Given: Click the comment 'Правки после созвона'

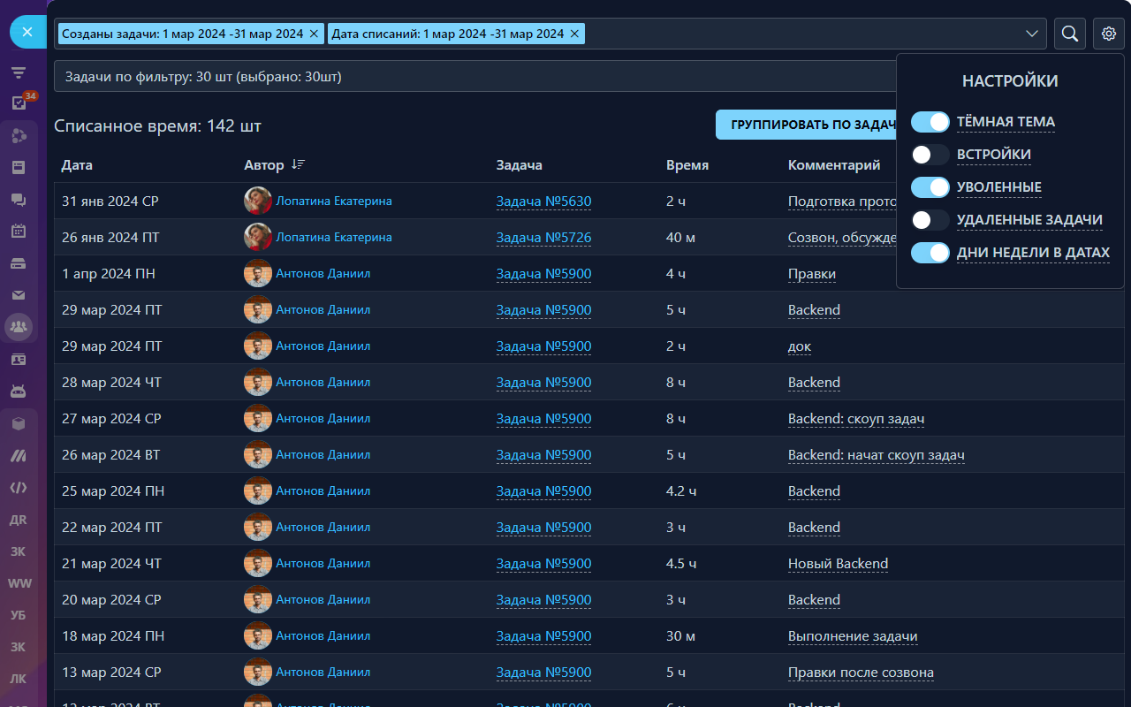Looking at the screenshot, I should [x=861, y=673].
